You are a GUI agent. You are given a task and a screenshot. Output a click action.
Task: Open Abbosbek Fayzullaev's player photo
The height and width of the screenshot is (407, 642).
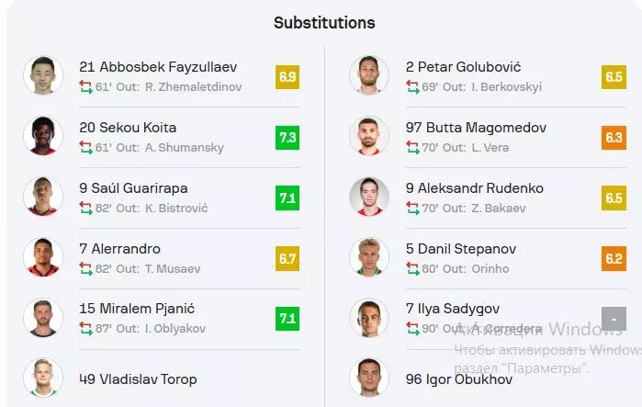tap(43, 75)
